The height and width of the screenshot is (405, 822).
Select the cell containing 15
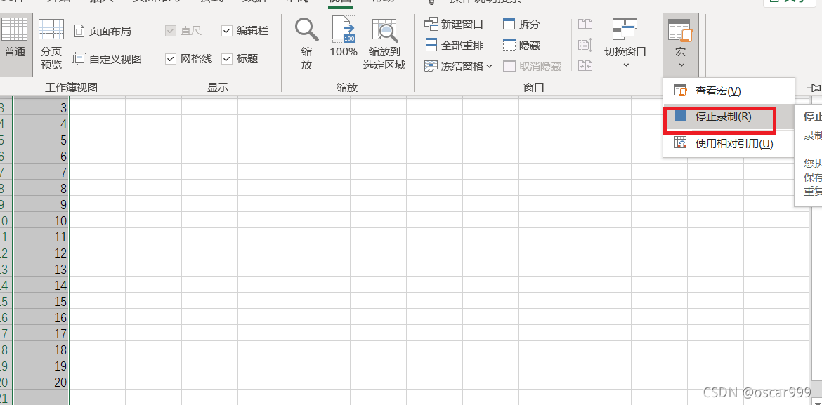click(41, 302)
